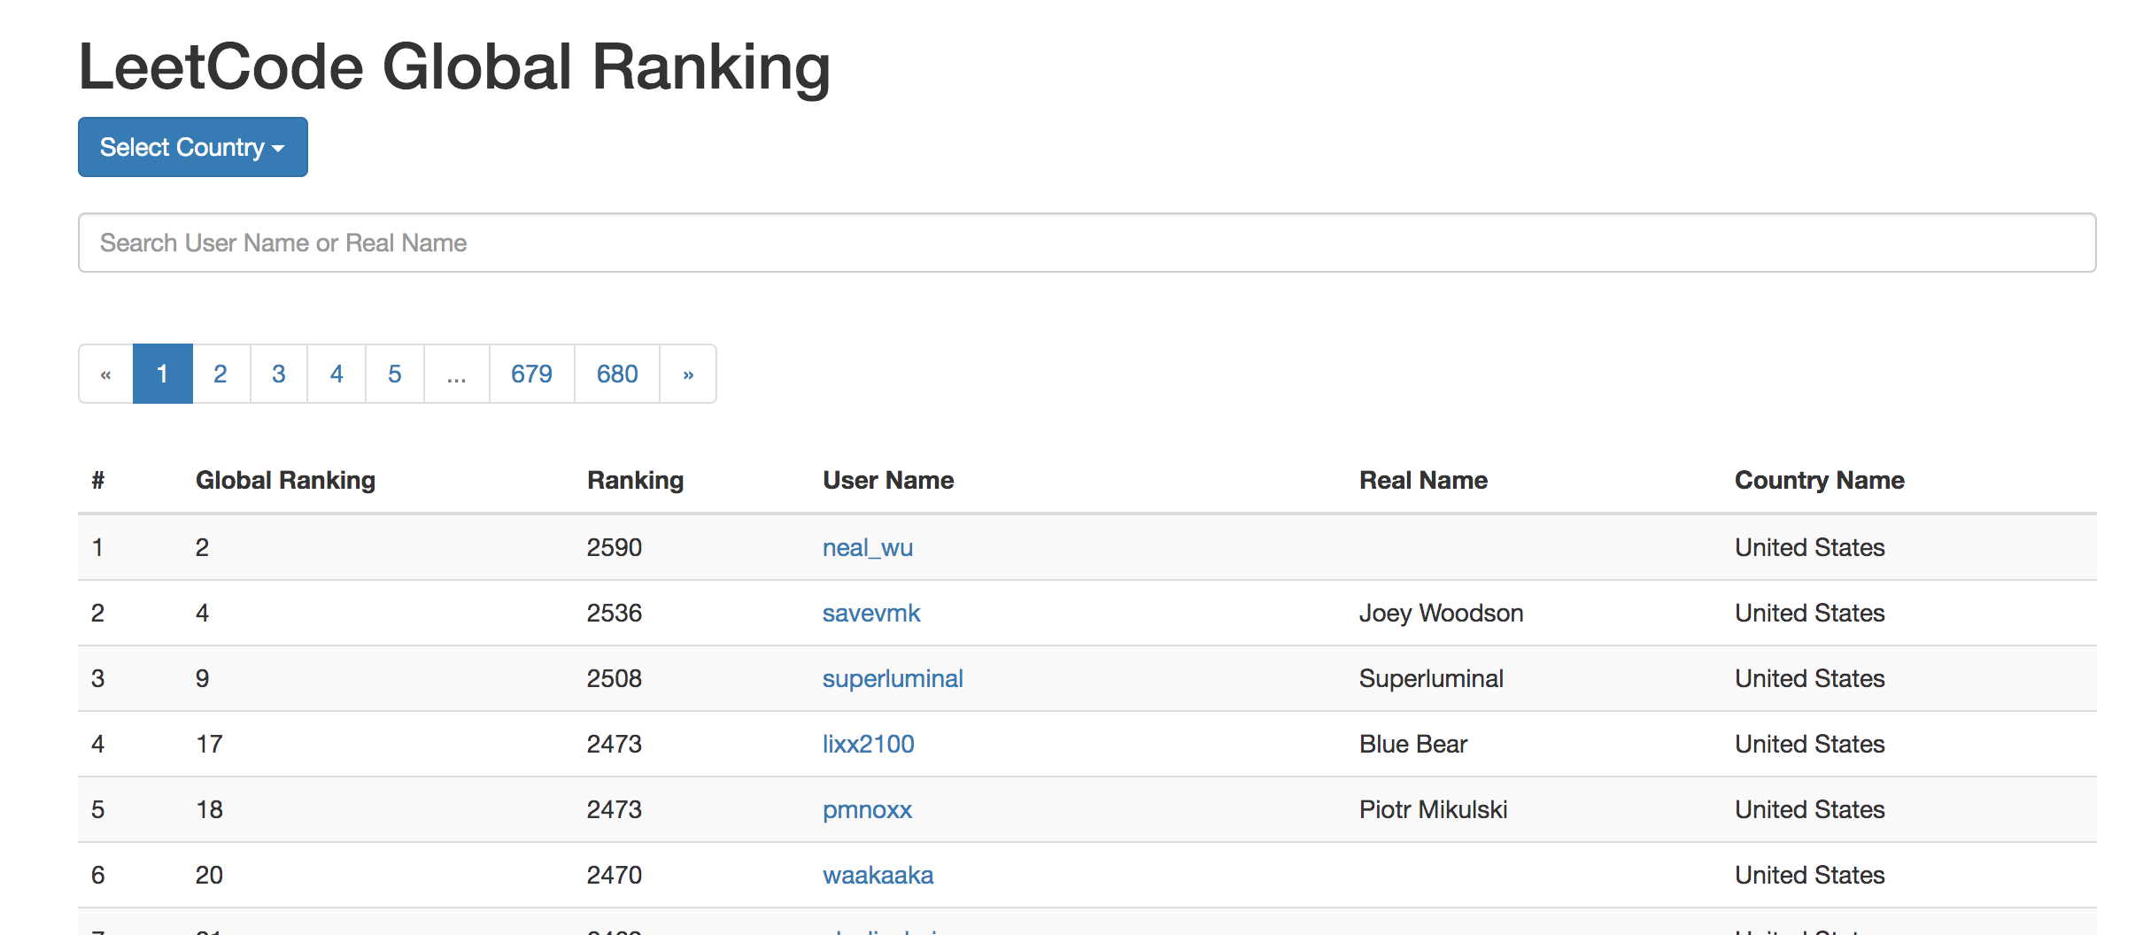Click the pagination ellipsis item
This screenshot has width=2143, height=935.
coord(457,374)
